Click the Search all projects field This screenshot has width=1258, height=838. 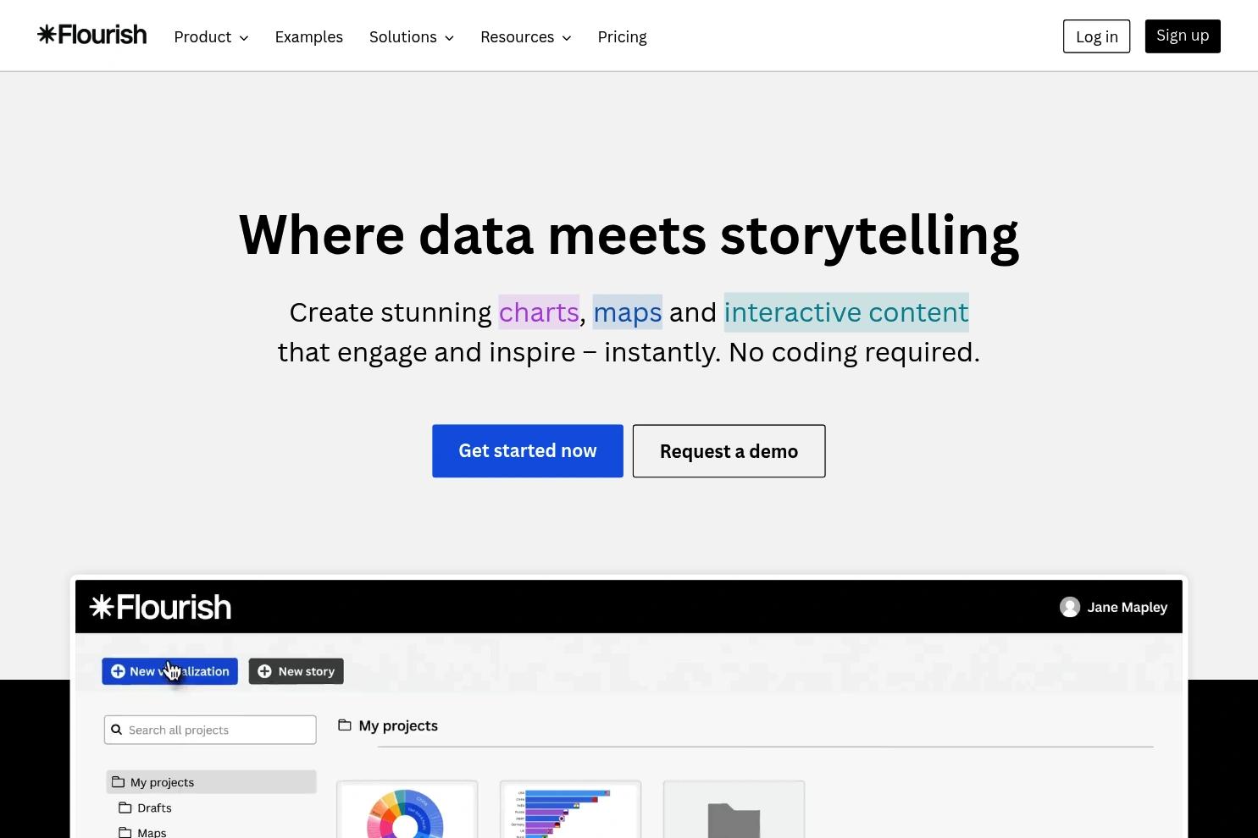click(x=210, y=730)
